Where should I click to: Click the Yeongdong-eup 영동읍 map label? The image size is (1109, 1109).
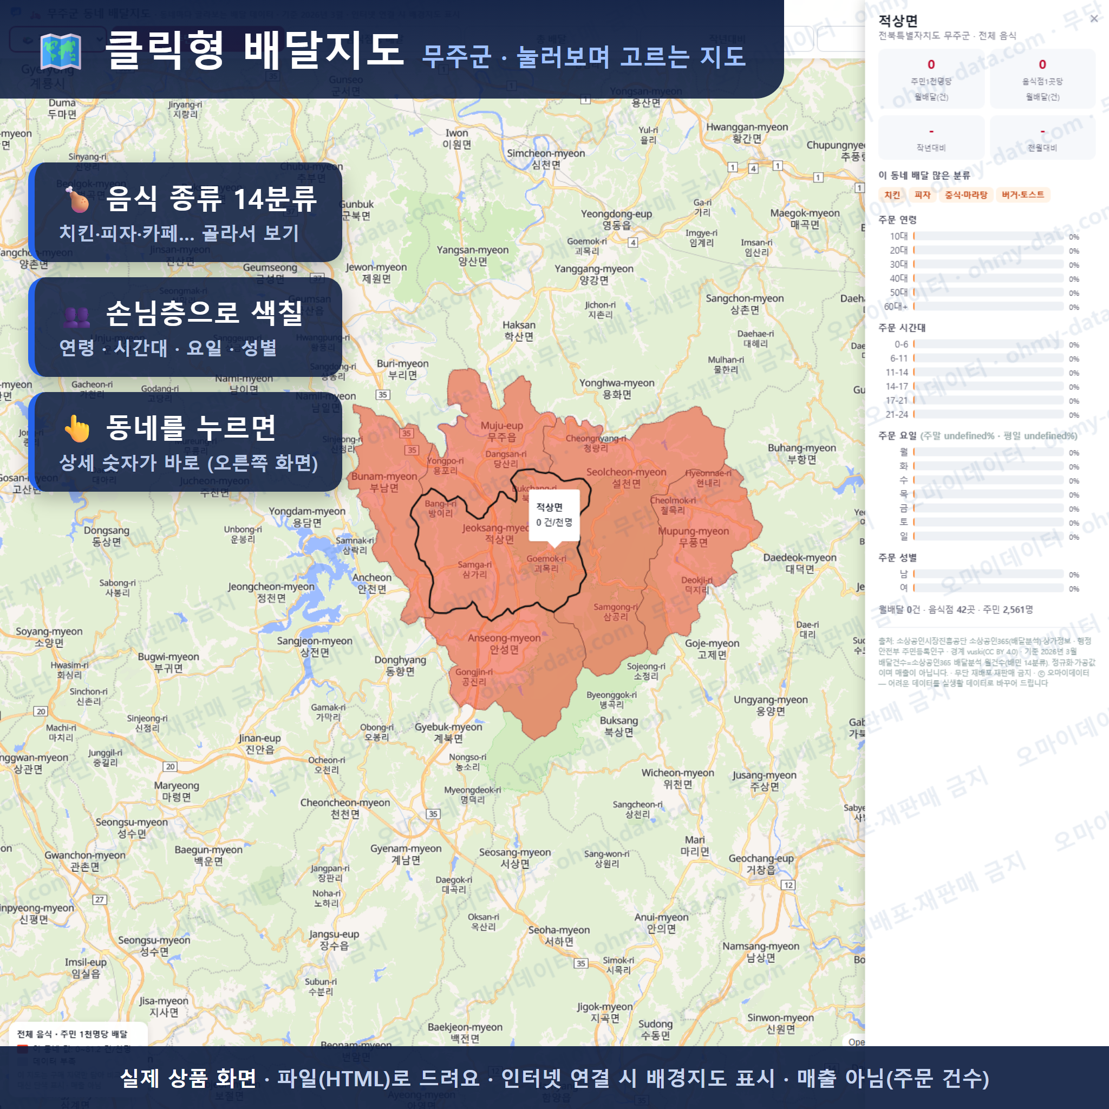click(x=616, y=219)
